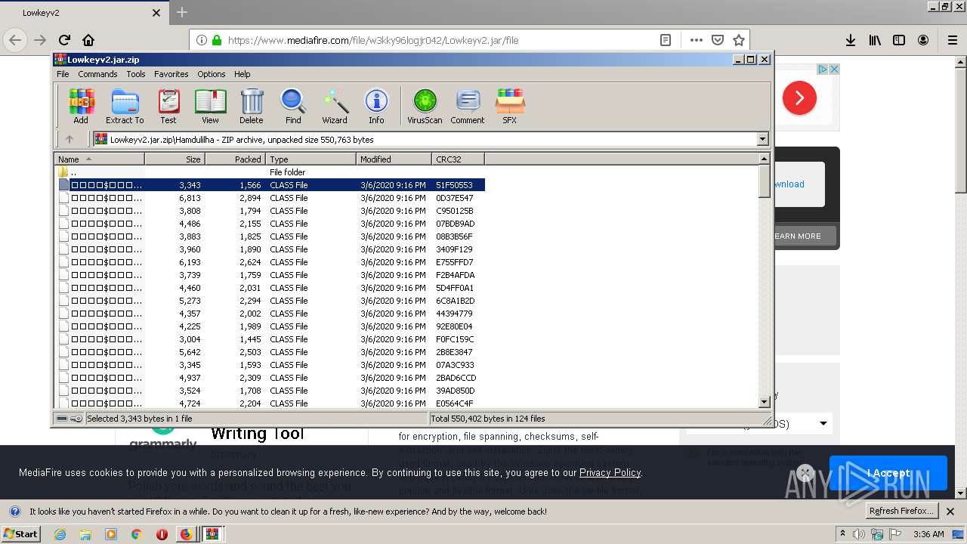Open page actions three-dot menu
The width and height of the screenshot is (967, 544).
[696, 40]
